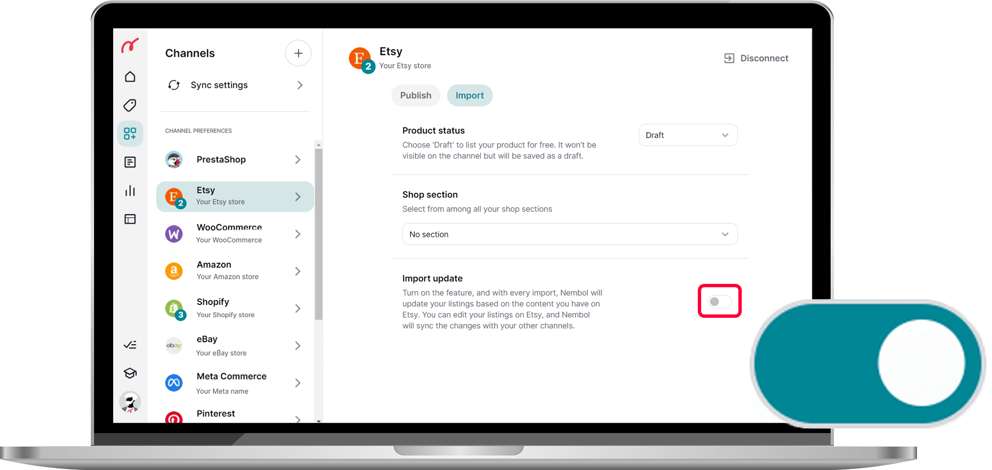992x470 pixels.
Task: Expand the PrestaShop row chevron
Action: coord(298,159)
